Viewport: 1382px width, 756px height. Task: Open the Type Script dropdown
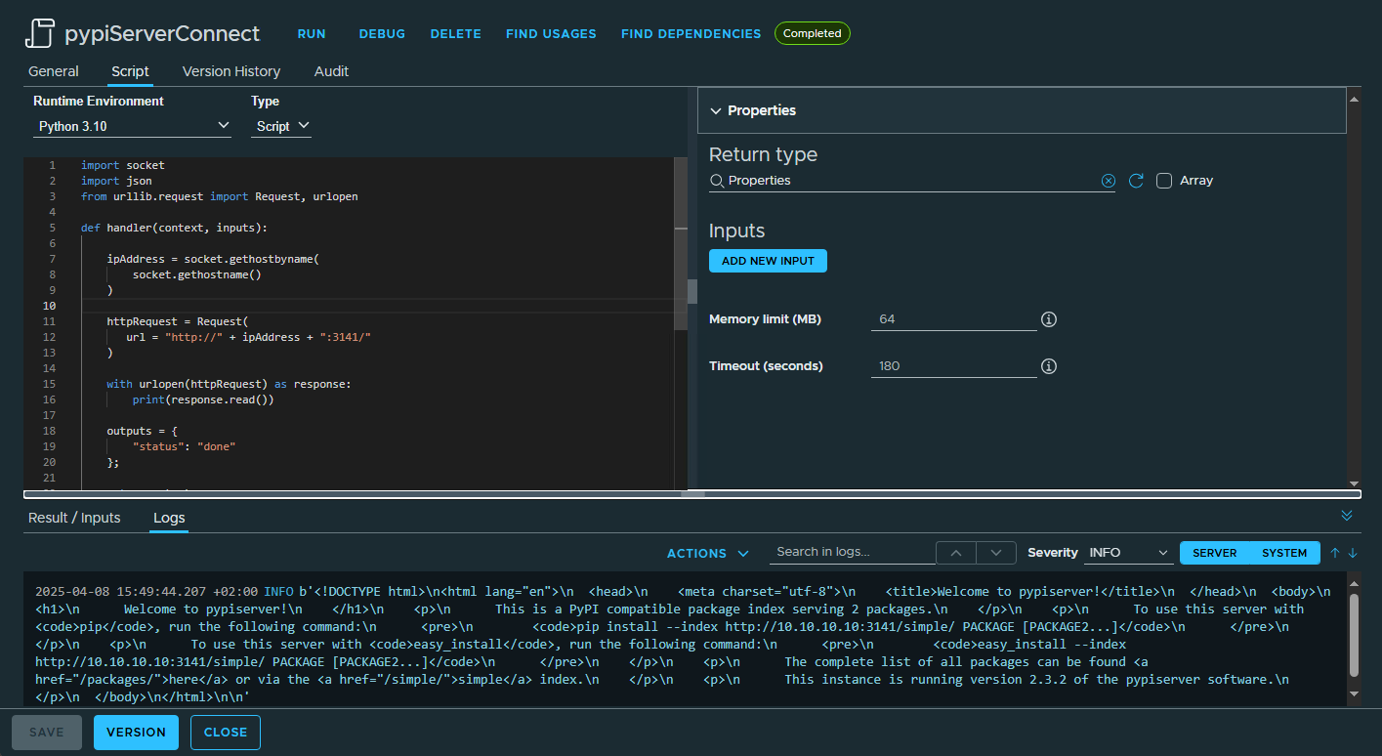point(281,126)
